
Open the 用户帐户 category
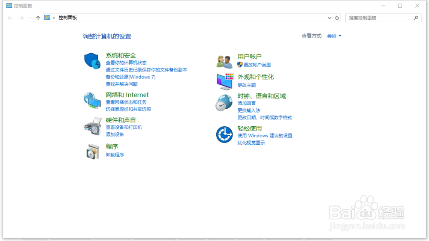coord(250,57)
